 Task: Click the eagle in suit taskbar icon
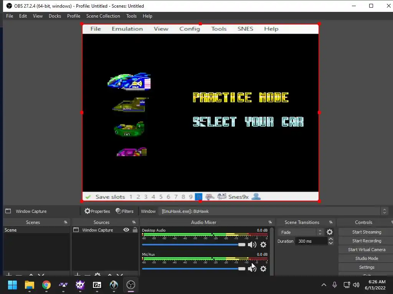[x=114, y=285]
